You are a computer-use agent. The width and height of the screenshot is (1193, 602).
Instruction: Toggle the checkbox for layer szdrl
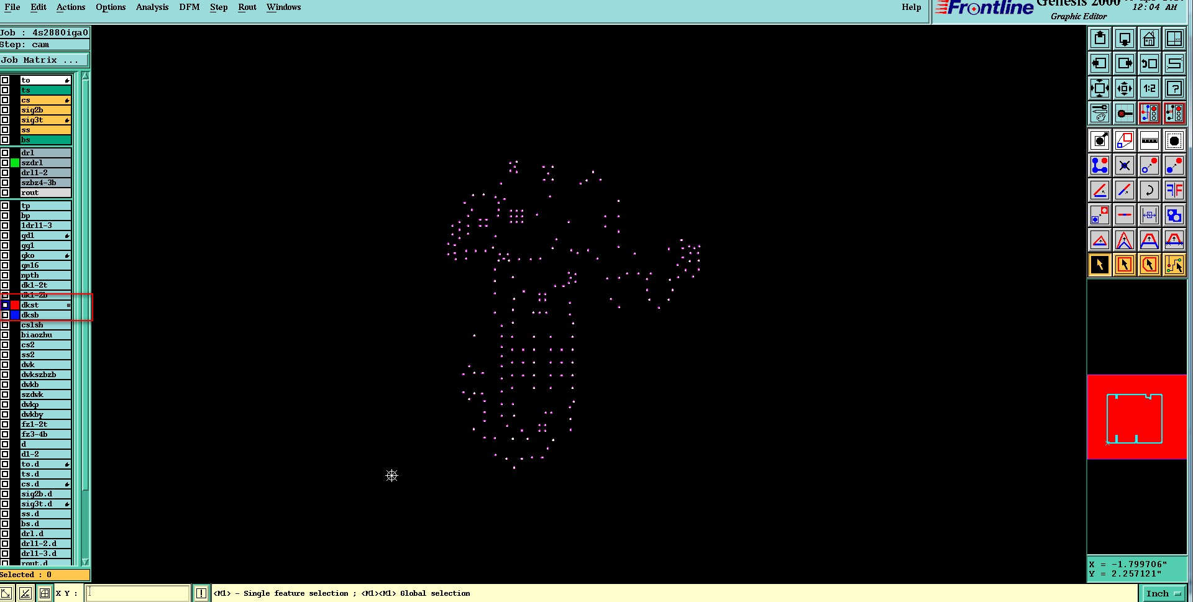pos(5,163)
